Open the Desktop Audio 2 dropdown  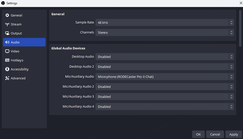[164, 67]
